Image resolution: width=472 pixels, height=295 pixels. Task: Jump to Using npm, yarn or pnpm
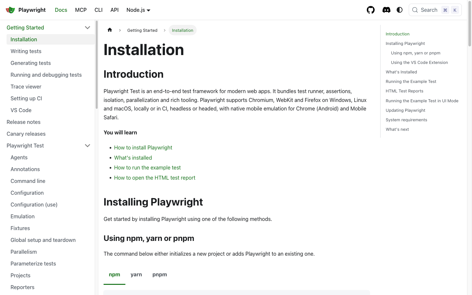click(416, 53)
